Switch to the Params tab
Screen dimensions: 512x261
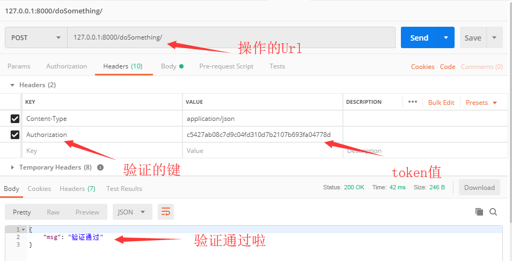pyautogui.click(x=19, y=66)
